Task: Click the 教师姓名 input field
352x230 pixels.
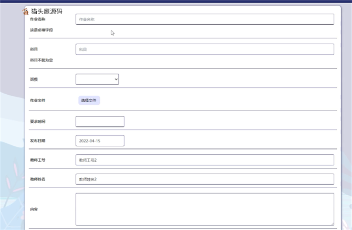Action: 205,179
